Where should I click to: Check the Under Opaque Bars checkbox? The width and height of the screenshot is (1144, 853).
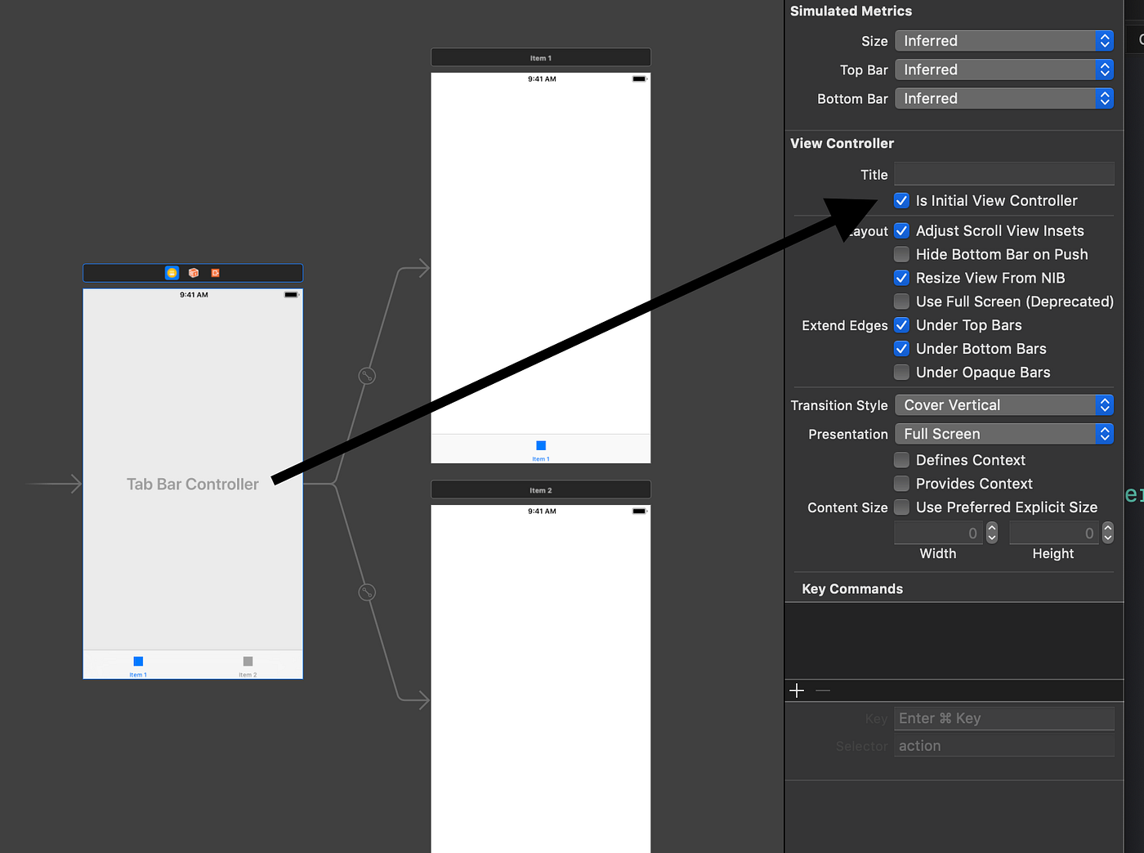(x=901, y=372)
